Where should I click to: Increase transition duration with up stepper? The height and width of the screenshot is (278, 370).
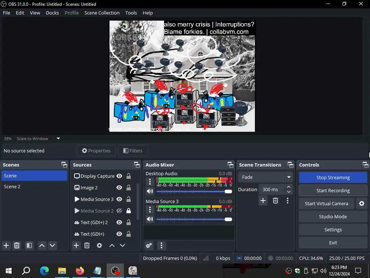tap(289, 187)
